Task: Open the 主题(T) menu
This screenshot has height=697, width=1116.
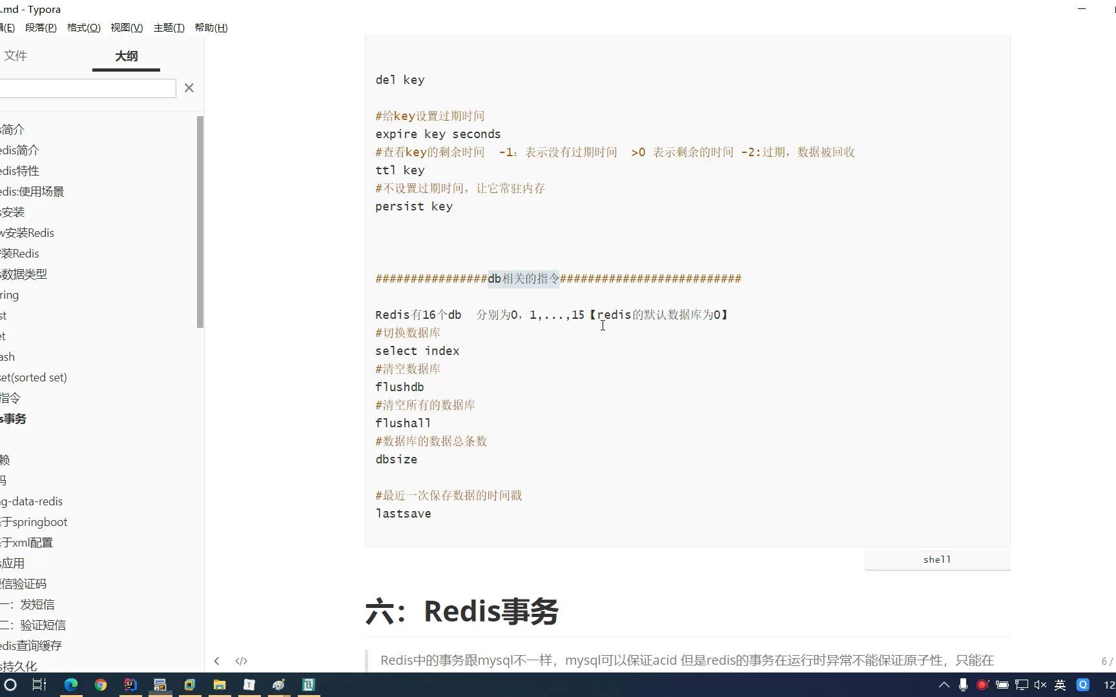Action: pos(169,27)
